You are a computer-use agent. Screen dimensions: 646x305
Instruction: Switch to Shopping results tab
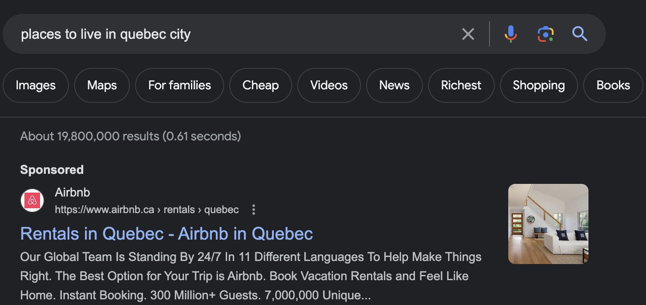point(539,85)
